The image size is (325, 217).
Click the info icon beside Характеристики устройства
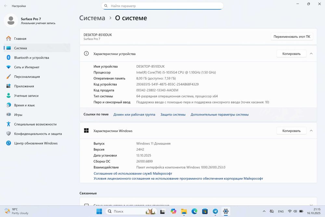[86, 54]
